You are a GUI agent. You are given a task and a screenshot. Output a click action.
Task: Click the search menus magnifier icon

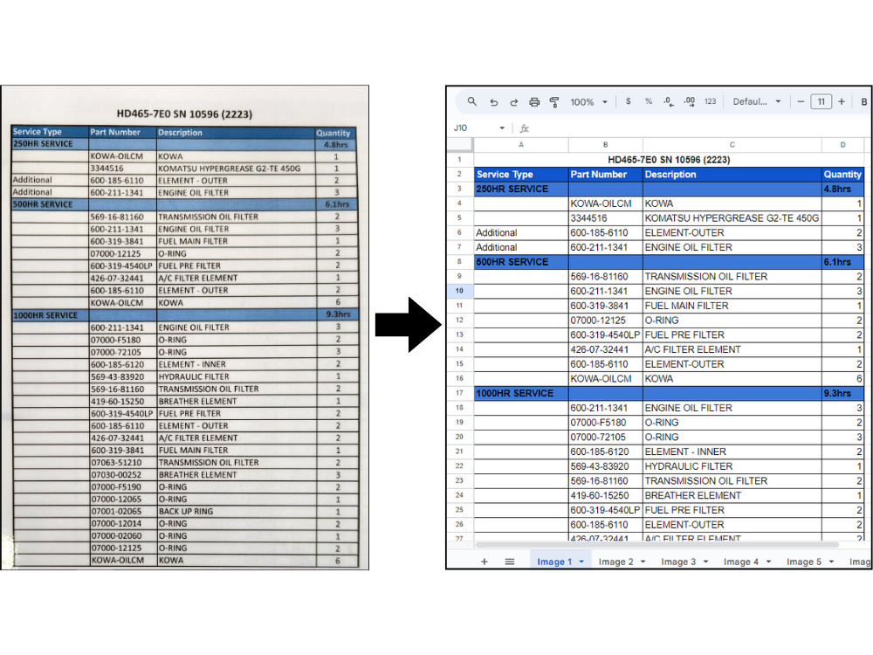point(471,101)
